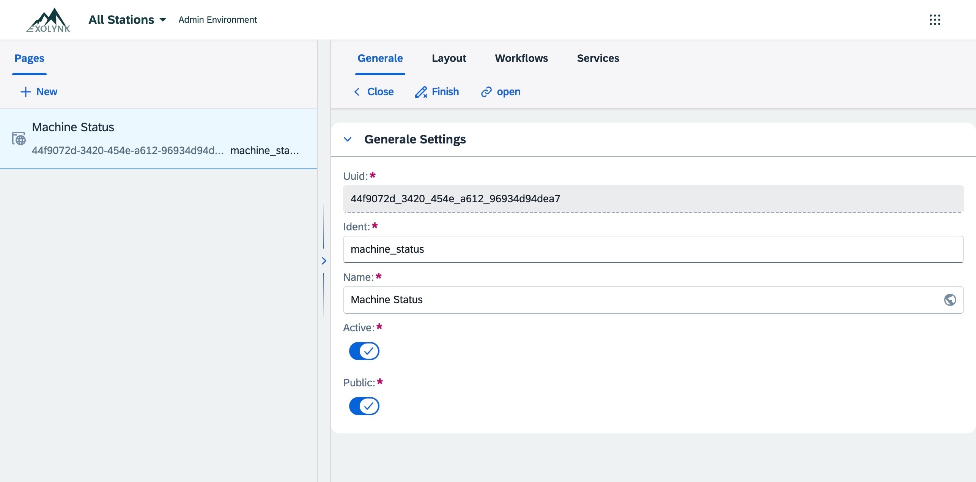Switch to the Workflows tab
976x482 pixels.
521,58
